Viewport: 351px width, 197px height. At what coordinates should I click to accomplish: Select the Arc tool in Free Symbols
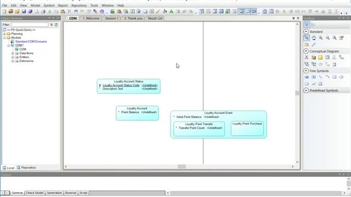[x=327, y=77]
